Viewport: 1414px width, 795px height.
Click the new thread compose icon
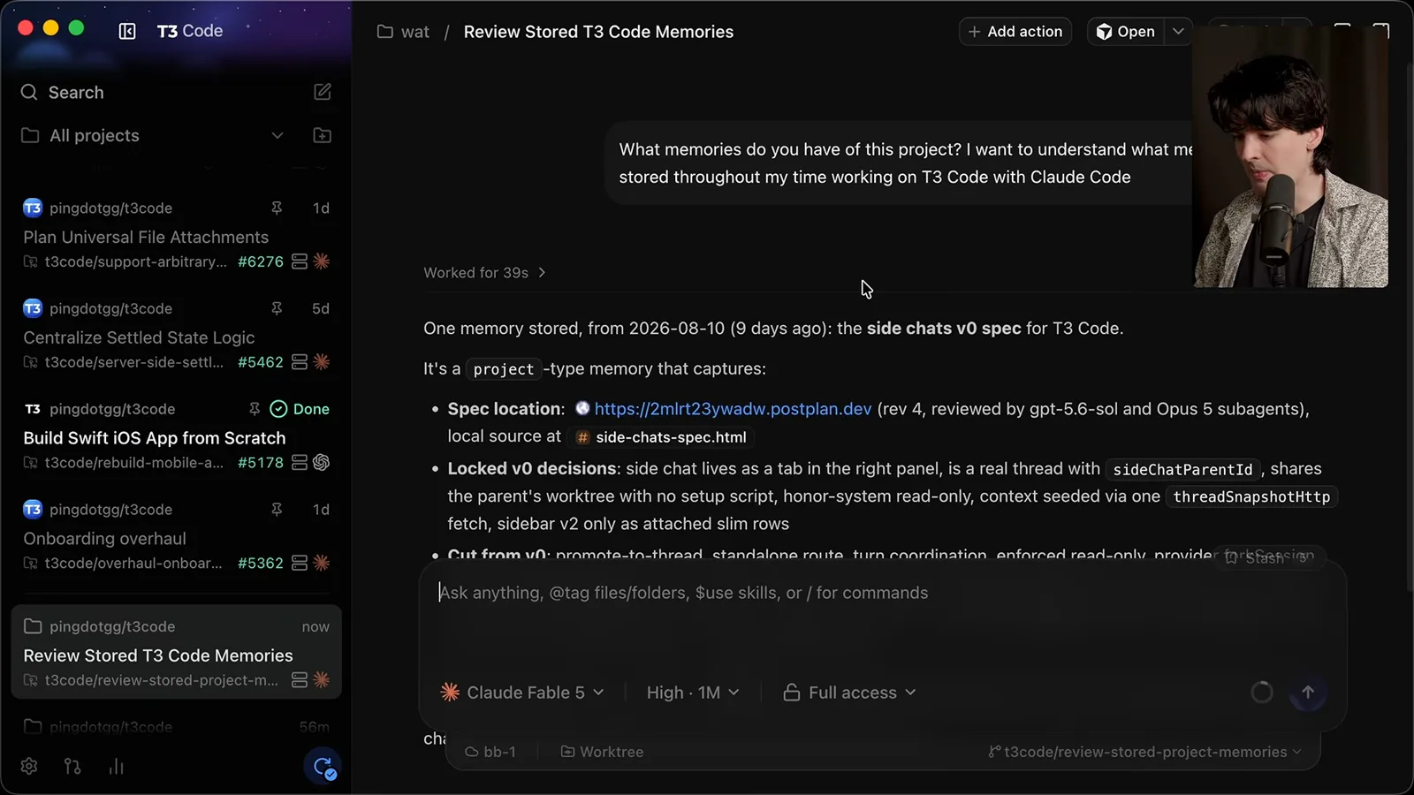tap(323, 92)
